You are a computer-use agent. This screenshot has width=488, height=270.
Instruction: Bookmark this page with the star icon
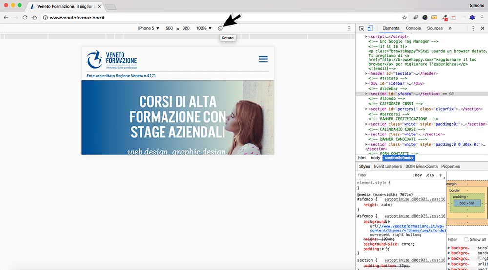pyautogui.click(x=404, y=18)
